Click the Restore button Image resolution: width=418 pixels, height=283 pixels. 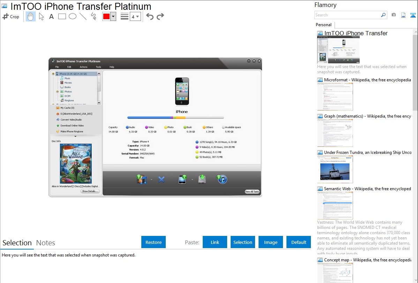coord(154,242)
